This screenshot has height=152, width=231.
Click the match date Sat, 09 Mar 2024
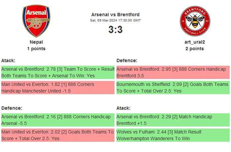pos(115,20)
